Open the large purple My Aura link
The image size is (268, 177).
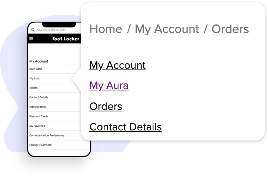pos(109,85)
